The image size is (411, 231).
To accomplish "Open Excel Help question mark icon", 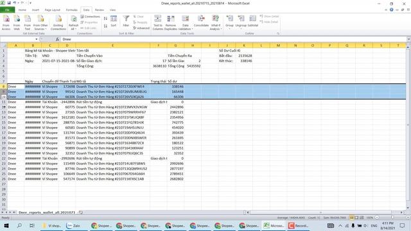I will click(x=391, y=10).
